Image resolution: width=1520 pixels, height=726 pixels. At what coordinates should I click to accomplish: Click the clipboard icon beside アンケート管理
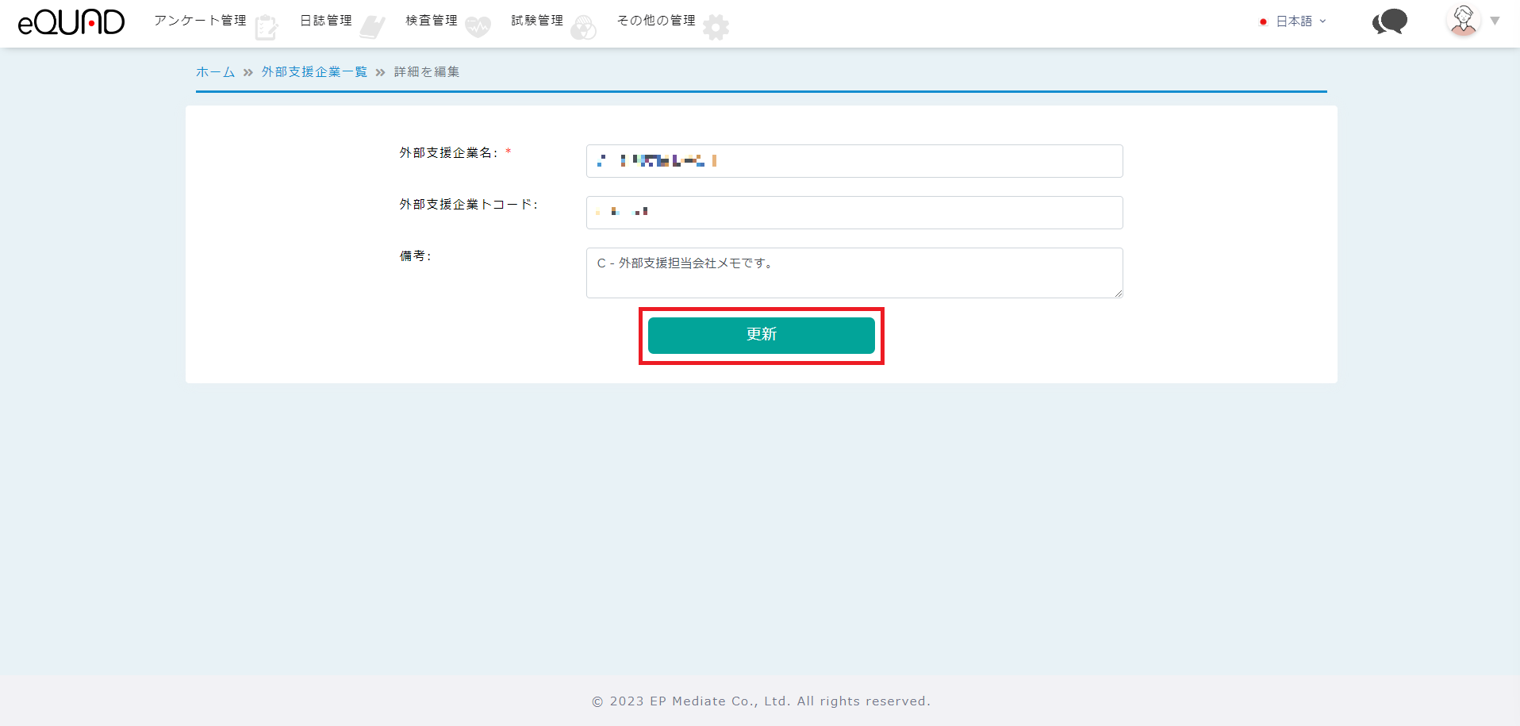coord(267,28)
